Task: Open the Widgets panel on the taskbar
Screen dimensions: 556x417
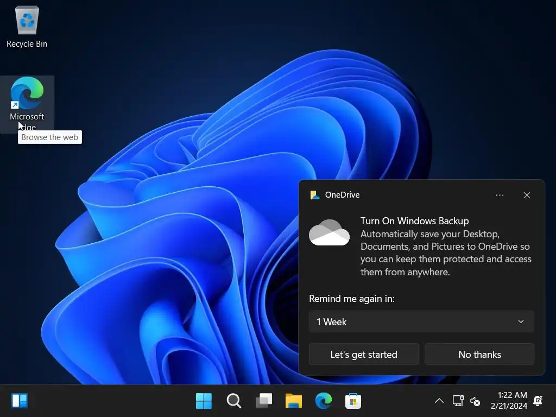Action: click(20, 401)
